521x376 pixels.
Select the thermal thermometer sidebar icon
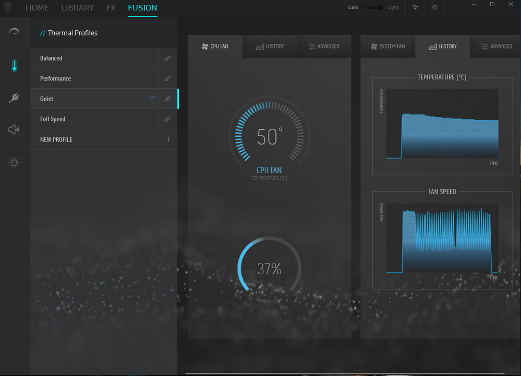[14, 65]
